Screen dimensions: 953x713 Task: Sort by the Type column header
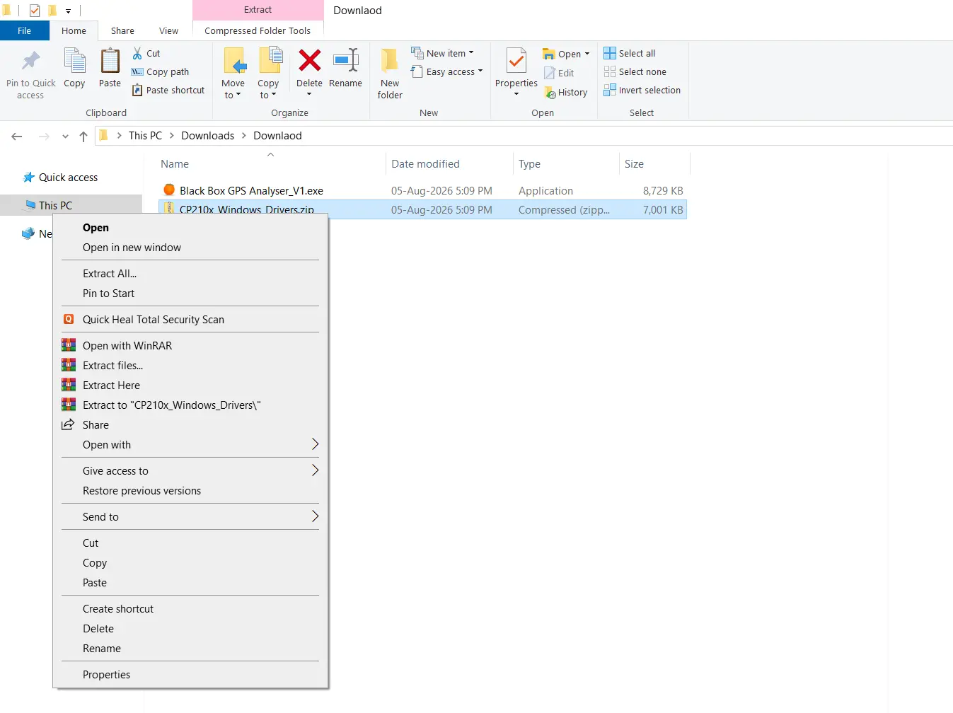[x=566, y=164]
